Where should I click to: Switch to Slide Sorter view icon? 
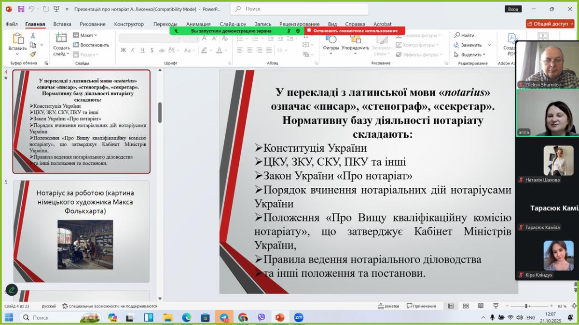click(466, 306)
